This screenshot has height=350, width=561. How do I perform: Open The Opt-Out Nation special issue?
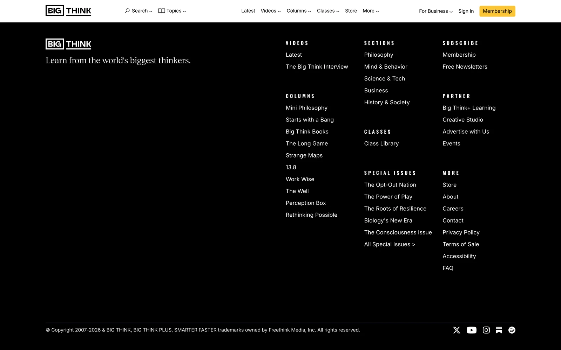[390, 185]
